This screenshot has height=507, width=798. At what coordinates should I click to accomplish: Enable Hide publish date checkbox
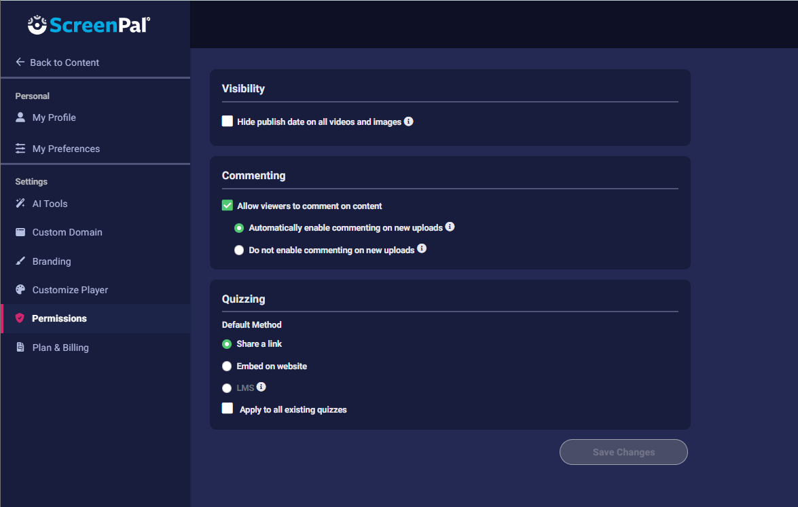pos(228,121)
